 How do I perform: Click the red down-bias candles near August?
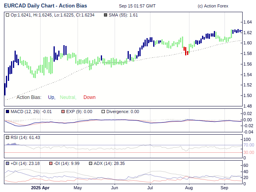pos(186,51)
